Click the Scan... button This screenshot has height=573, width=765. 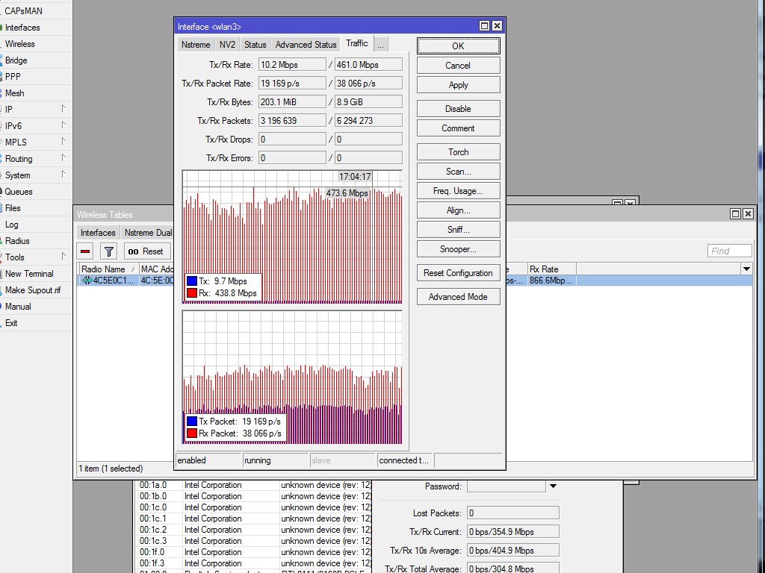(458, 172)
